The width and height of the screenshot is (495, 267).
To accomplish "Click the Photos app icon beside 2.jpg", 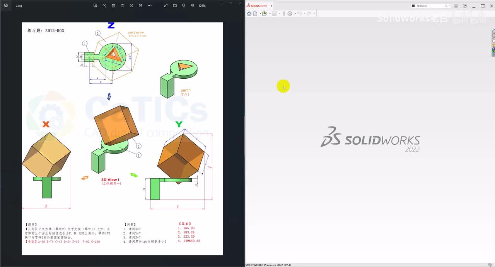I will [x=6, y=5].
